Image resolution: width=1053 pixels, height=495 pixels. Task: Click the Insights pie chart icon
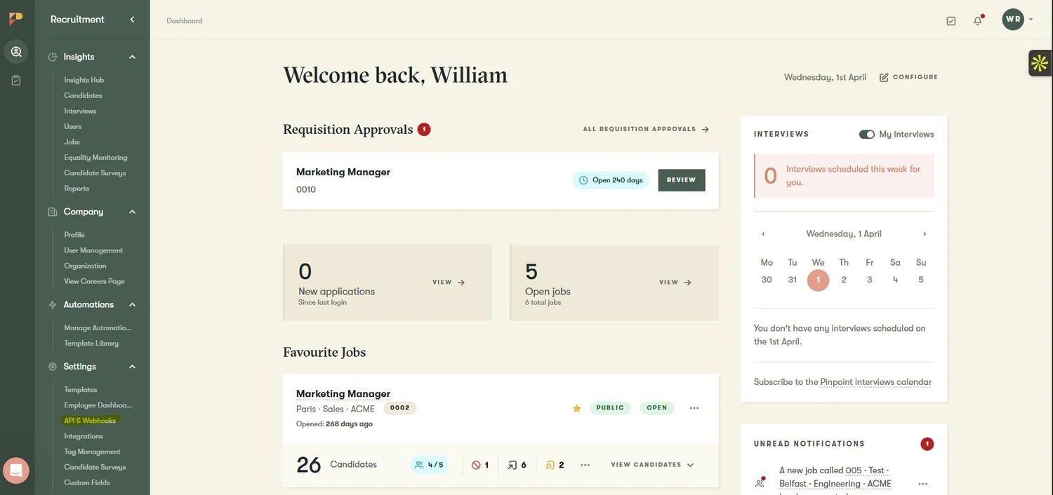(53, 57)
